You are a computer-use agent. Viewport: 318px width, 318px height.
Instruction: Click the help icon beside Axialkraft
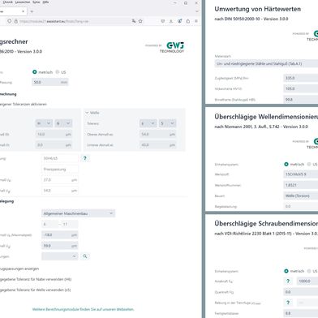[288, 281]
